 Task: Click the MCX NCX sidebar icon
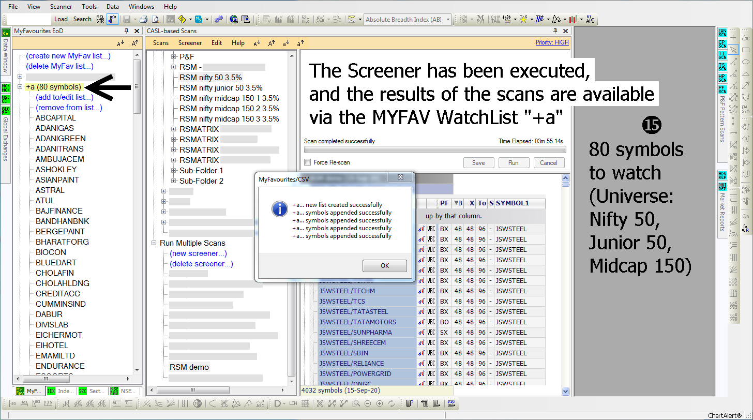(6, 87)
